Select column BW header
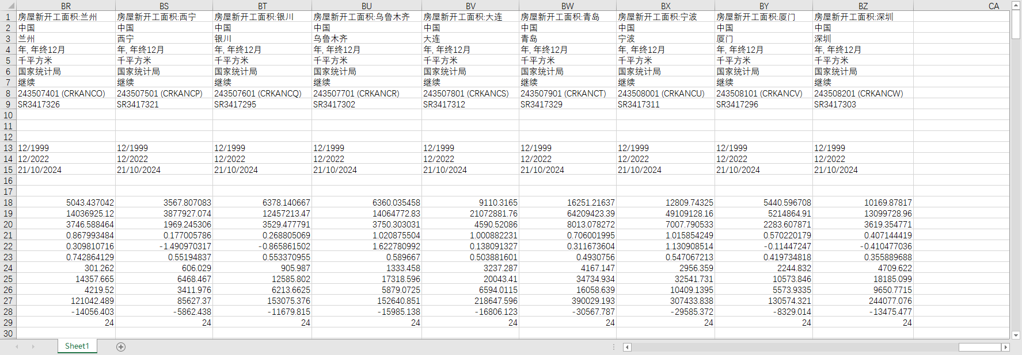This screenshot has width=1022, height=355. click(568, 6)
